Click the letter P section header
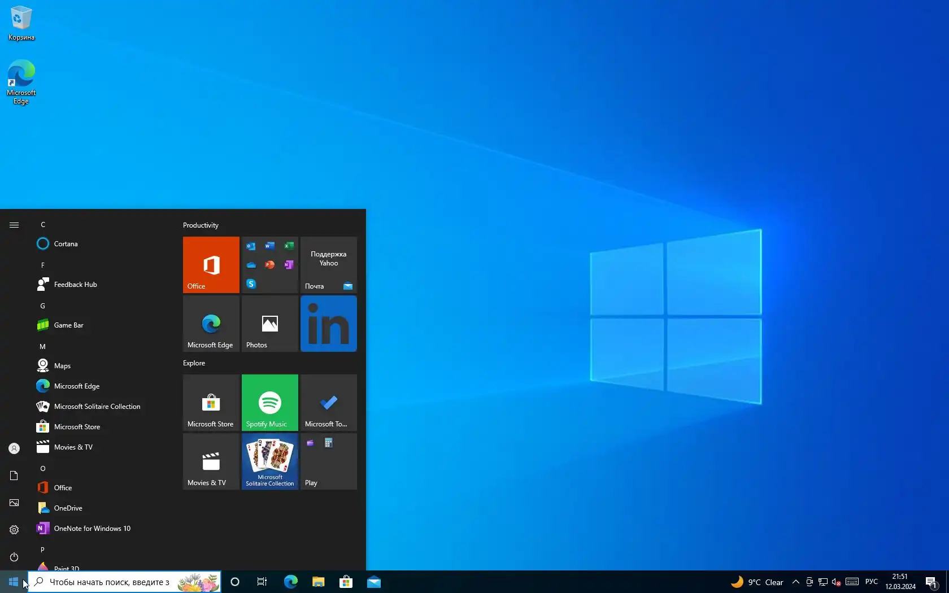Viewport: 949px width, 593px height. (x=43, y=550)
